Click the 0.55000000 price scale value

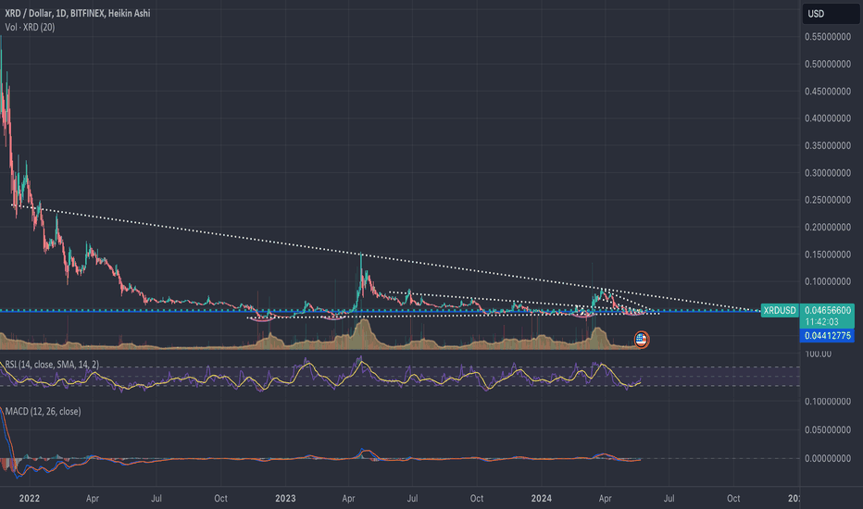point(828,37)
